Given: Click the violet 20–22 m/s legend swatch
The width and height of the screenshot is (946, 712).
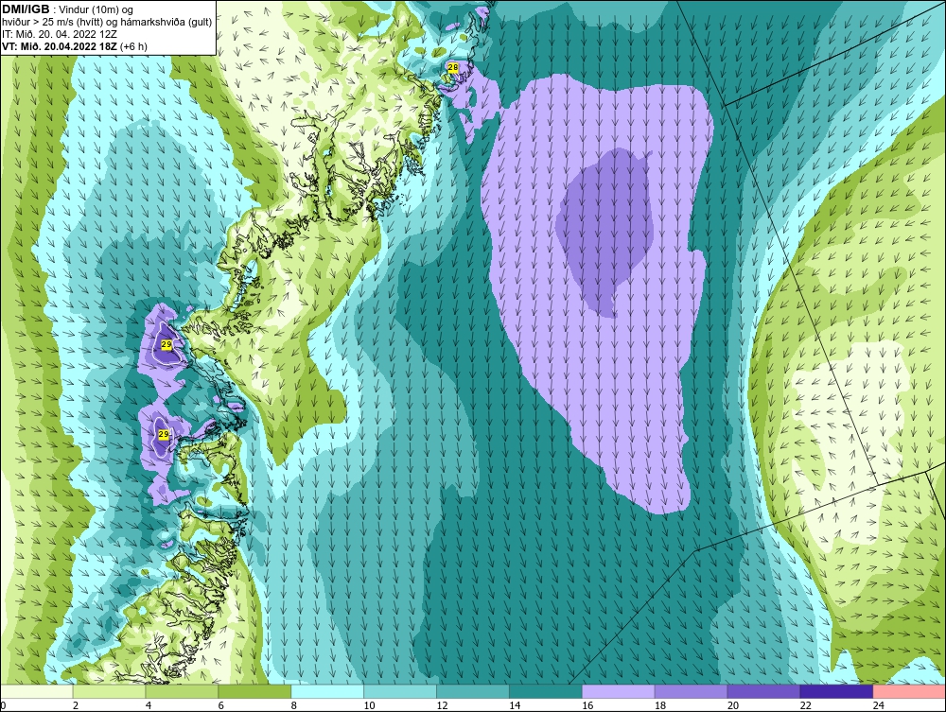Looking at the screenshot, I should click(763, 691).
